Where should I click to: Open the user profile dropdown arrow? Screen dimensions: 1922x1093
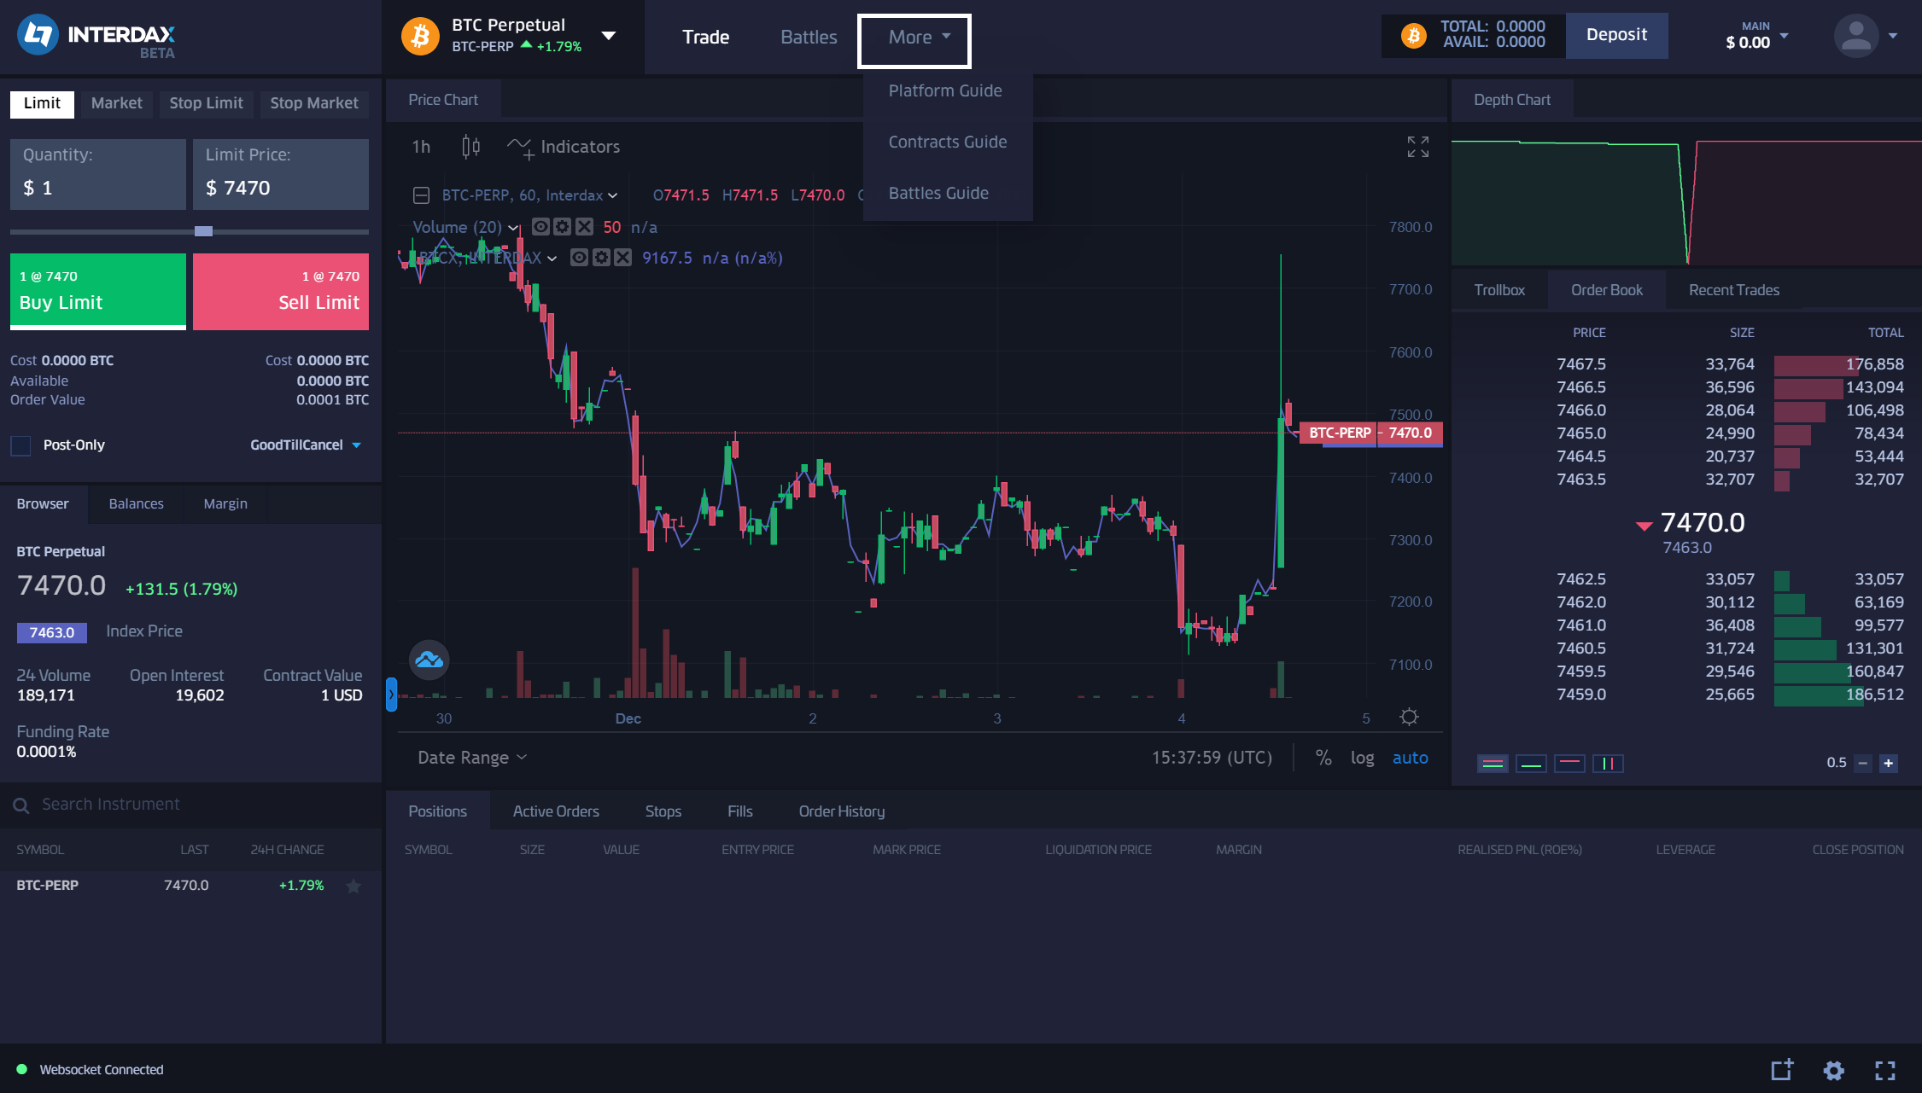click(1893, 36)
